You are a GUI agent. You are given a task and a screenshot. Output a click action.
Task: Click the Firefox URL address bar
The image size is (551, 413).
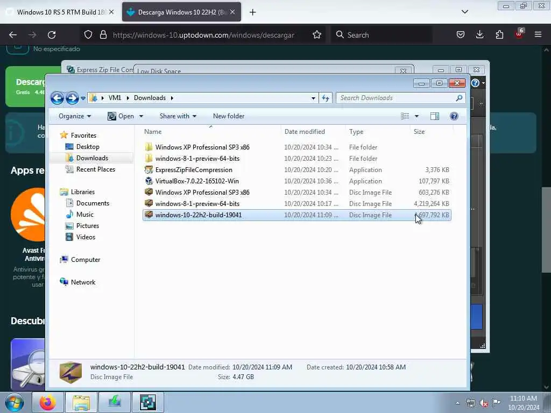point(203,35)
